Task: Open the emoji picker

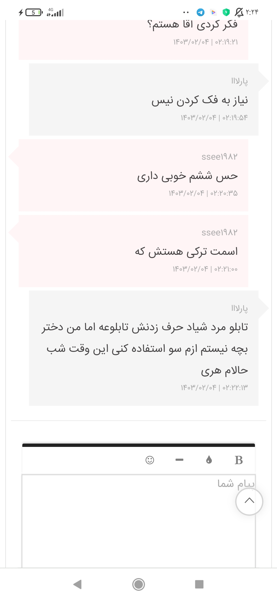Action: 150,460
